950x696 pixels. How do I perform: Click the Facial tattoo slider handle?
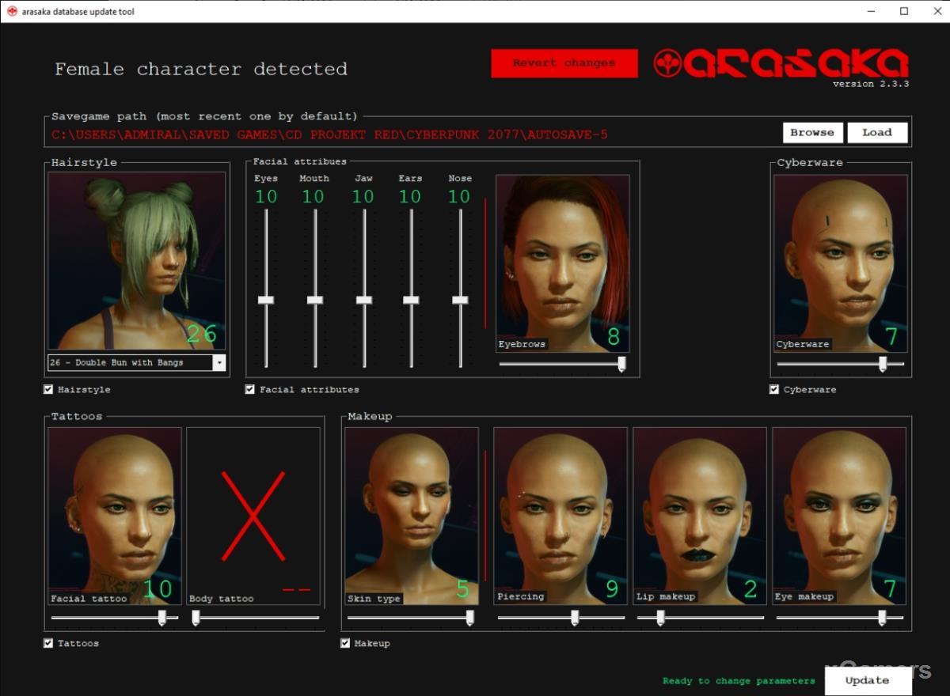[162, 618]
